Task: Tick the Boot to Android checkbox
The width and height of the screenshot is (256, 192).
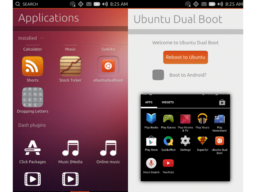Action: pos(158,75)
